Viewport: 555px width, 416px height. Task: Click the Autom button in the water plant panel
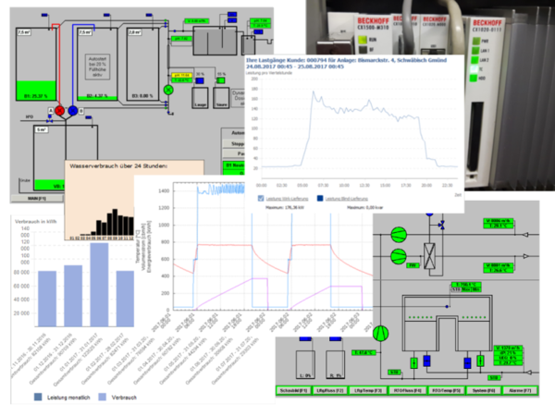(234, 133)
